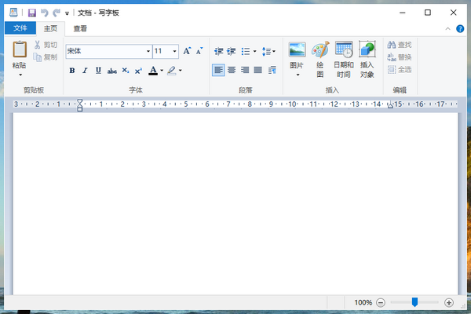Click the 查找 (Find) button
This screenshot has width=471, height=314.
pos(400,45)
